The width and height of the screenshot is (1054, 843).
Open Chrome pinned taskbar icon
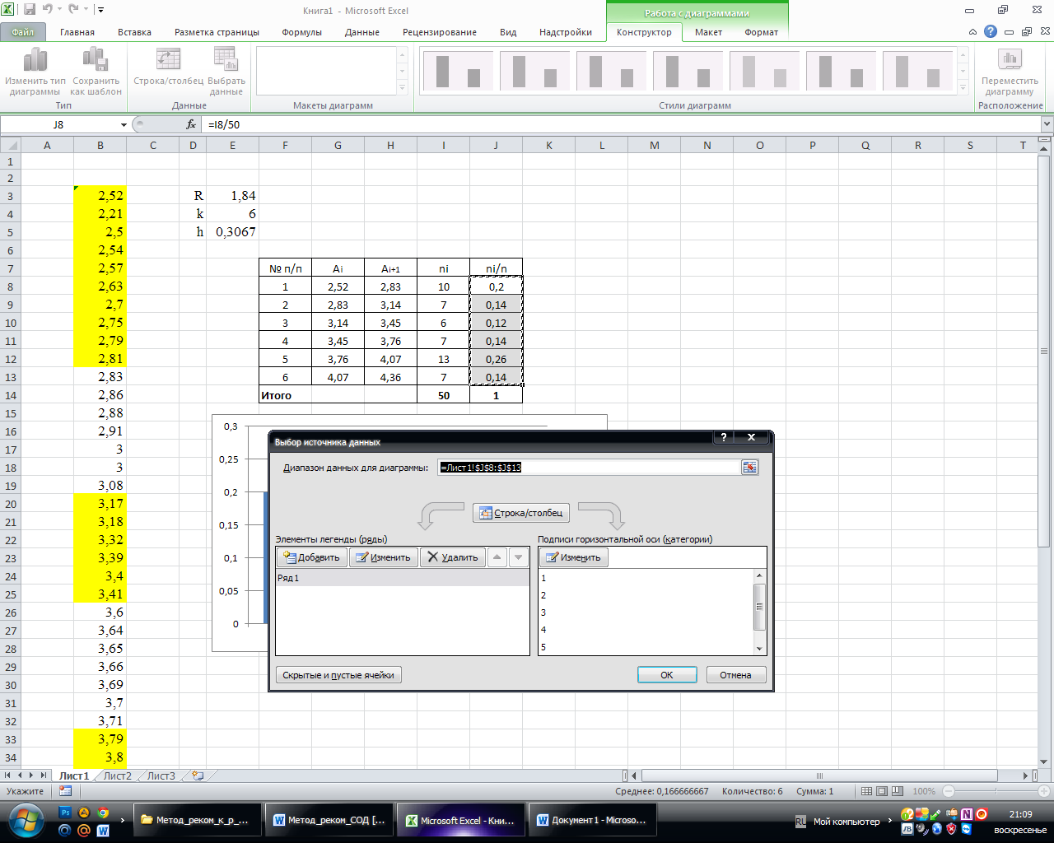(x=103, y=813)
